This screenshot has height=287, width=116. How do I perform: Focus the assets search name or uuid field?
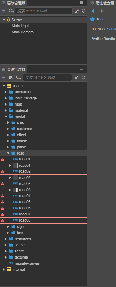pyautogui.click(x=48, y=77)
